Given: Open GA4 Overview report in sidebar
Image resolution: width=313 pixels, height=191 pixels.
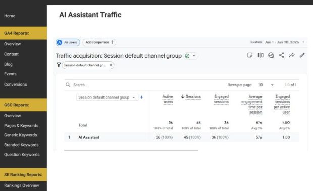Looking at the screenshot, I should [x=13, y=44].
